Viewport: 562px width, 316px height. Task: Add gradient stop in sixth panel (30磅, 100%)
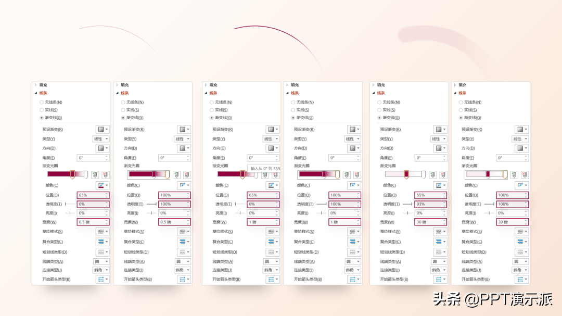[x=514, y=175]
